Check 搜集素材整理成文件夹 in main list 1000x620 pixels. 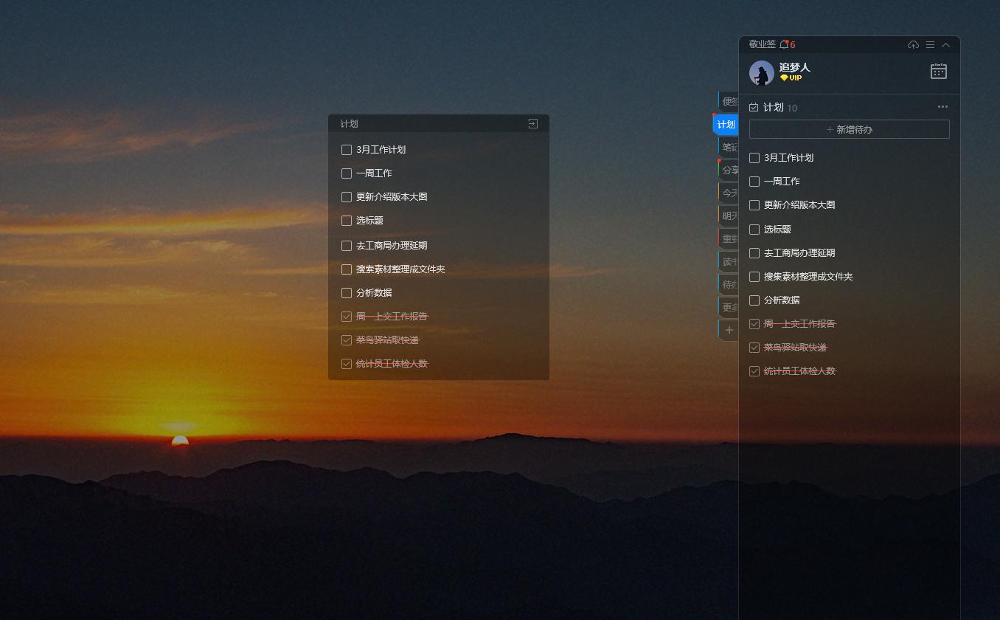click(x=754, y=277)
